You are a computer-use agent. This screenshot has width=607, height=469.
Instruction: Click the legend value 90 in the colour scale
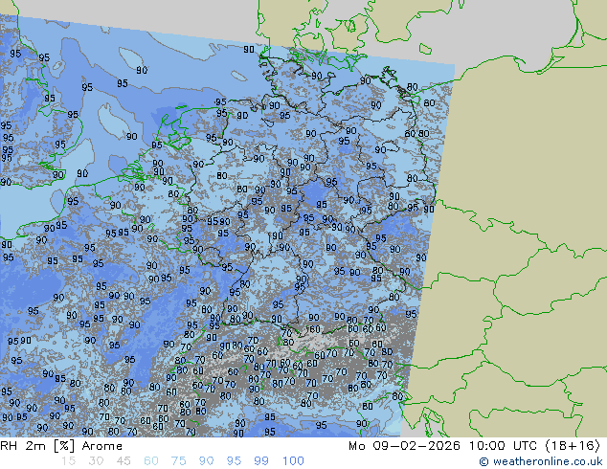pos(206,461)
